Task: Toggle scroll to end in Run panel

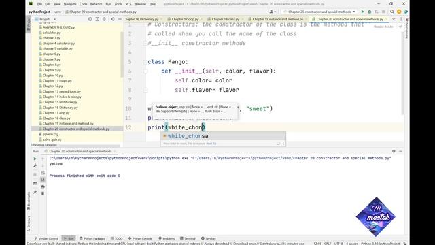Action: pyautogui.click(x=43, y=180)
